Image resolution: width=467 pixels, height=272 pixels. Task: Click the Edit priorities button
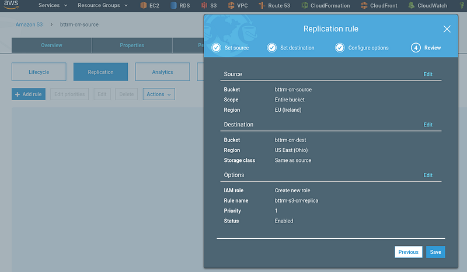point(69,94)
